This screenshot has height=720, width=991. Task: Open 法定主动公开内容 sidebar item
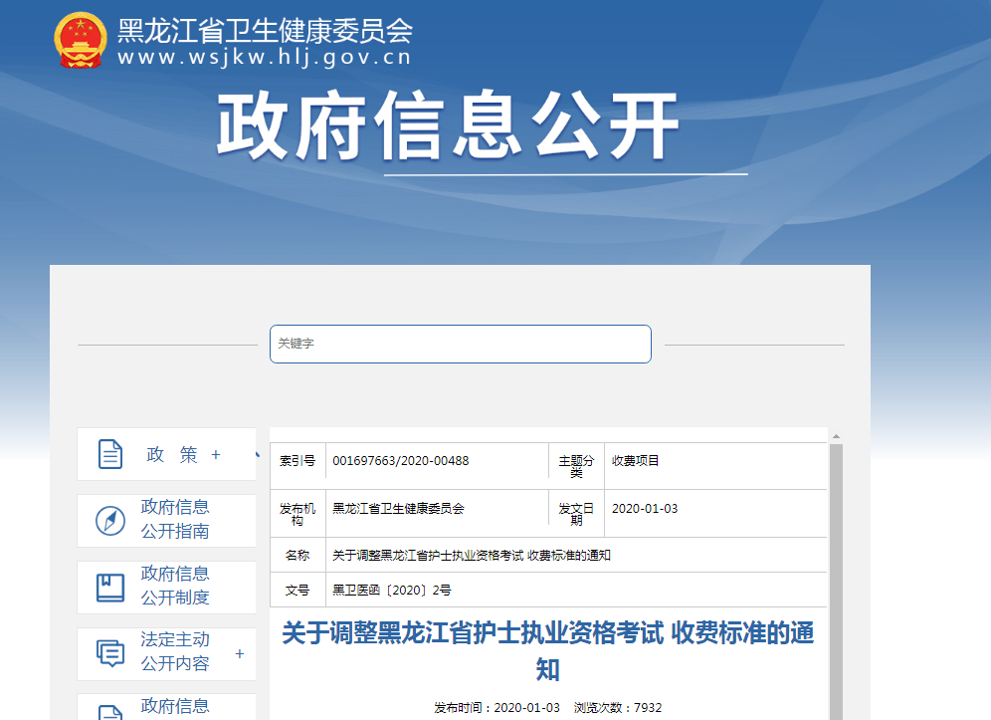pos(175,651)
